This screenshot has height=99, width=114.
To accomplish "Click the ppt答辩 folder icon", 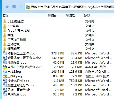I will point(5,26).
